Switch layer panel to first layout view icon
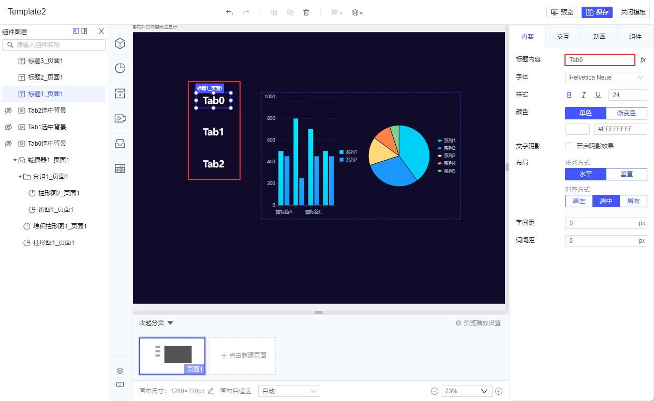Image resolution: width=654 pixels, height=401 pixels. [x=76, y=32]
